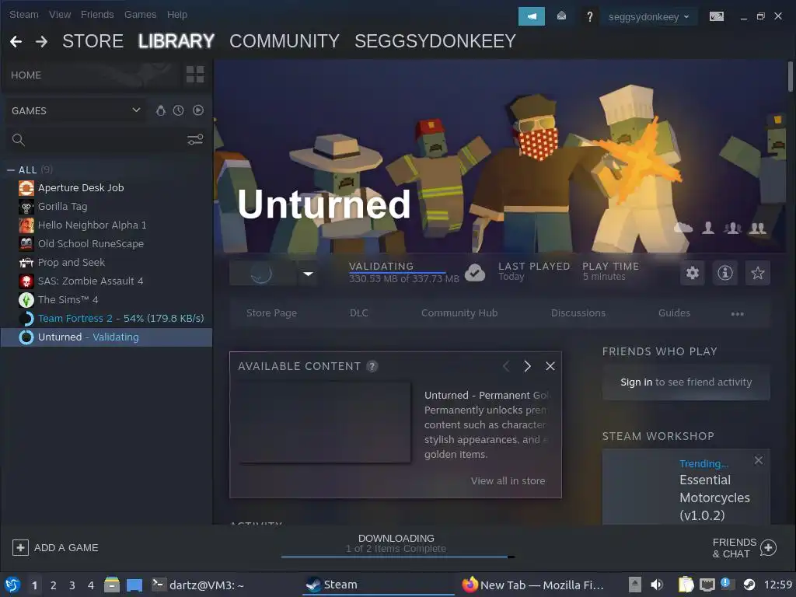Click the back navigation arrow
796x597 pixels.
coord(16,42)
